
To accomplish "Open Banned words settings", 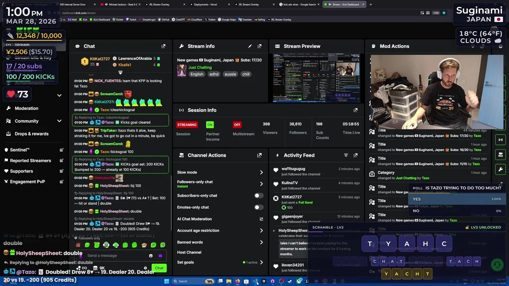I will pyautogui.click(x=220, y=242).
